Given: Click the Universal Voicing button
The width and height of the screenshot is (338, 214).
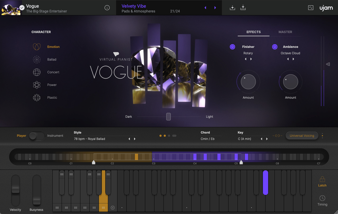Looking at the screenshot, I should 302,136.
